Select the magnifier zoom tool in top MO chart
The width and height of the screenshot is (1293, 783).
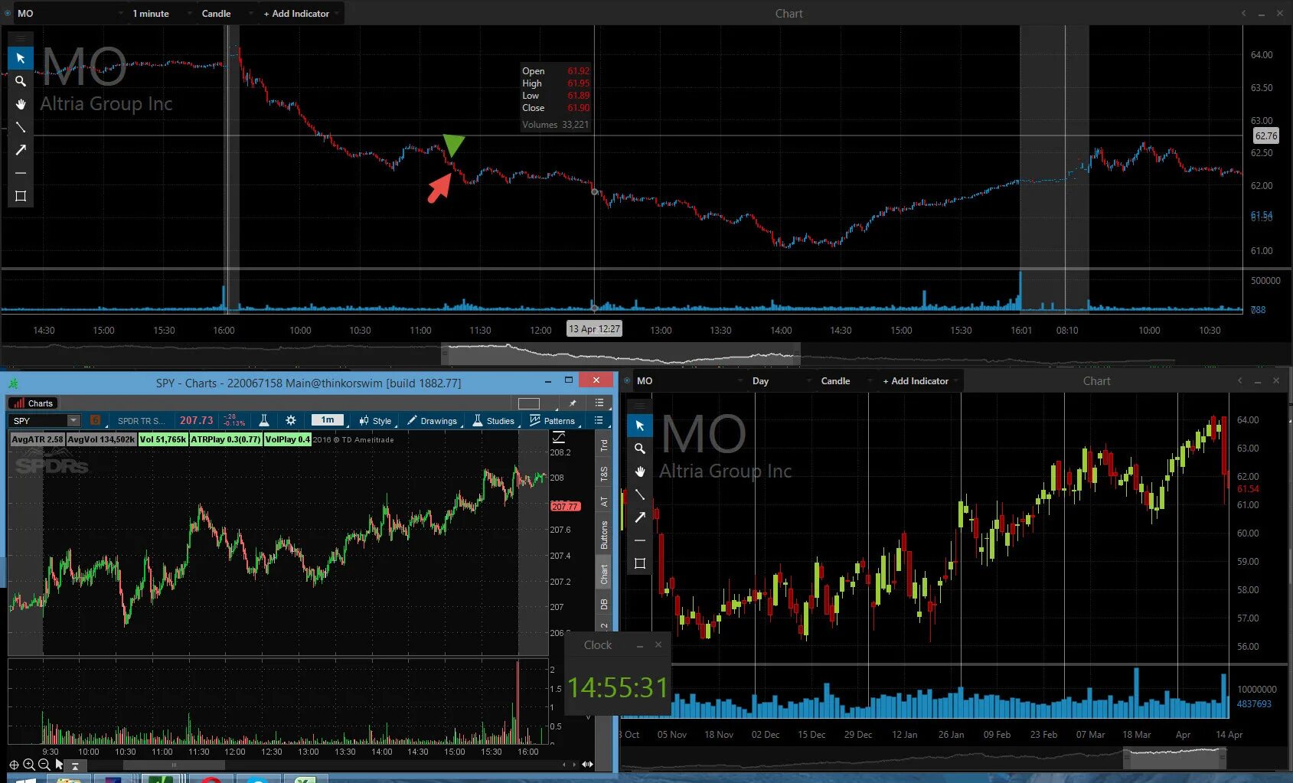tap(21, 81)
